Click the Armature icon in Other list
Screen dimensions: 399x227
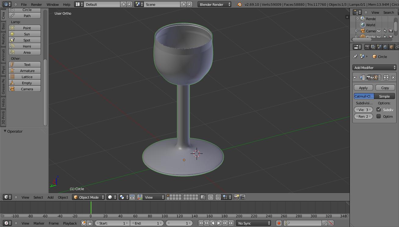pos(12,71)
